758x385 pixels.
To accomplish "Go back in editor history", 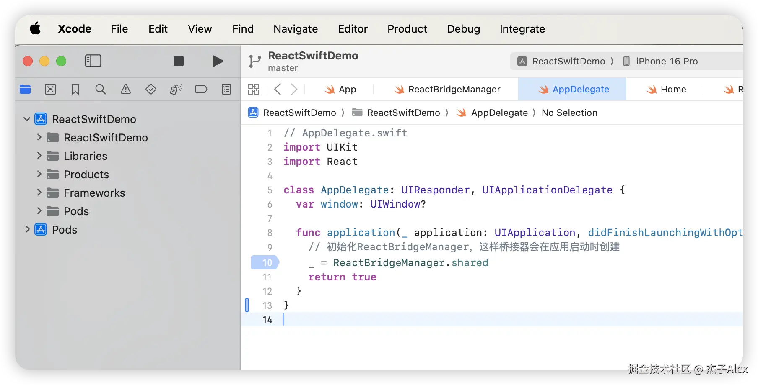I will coord(277,89).
